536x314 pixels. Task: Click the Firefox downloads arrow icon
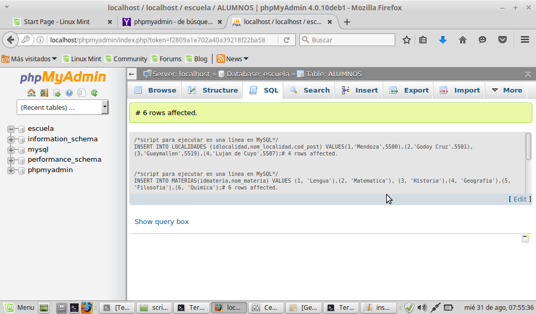coord(443,40)
